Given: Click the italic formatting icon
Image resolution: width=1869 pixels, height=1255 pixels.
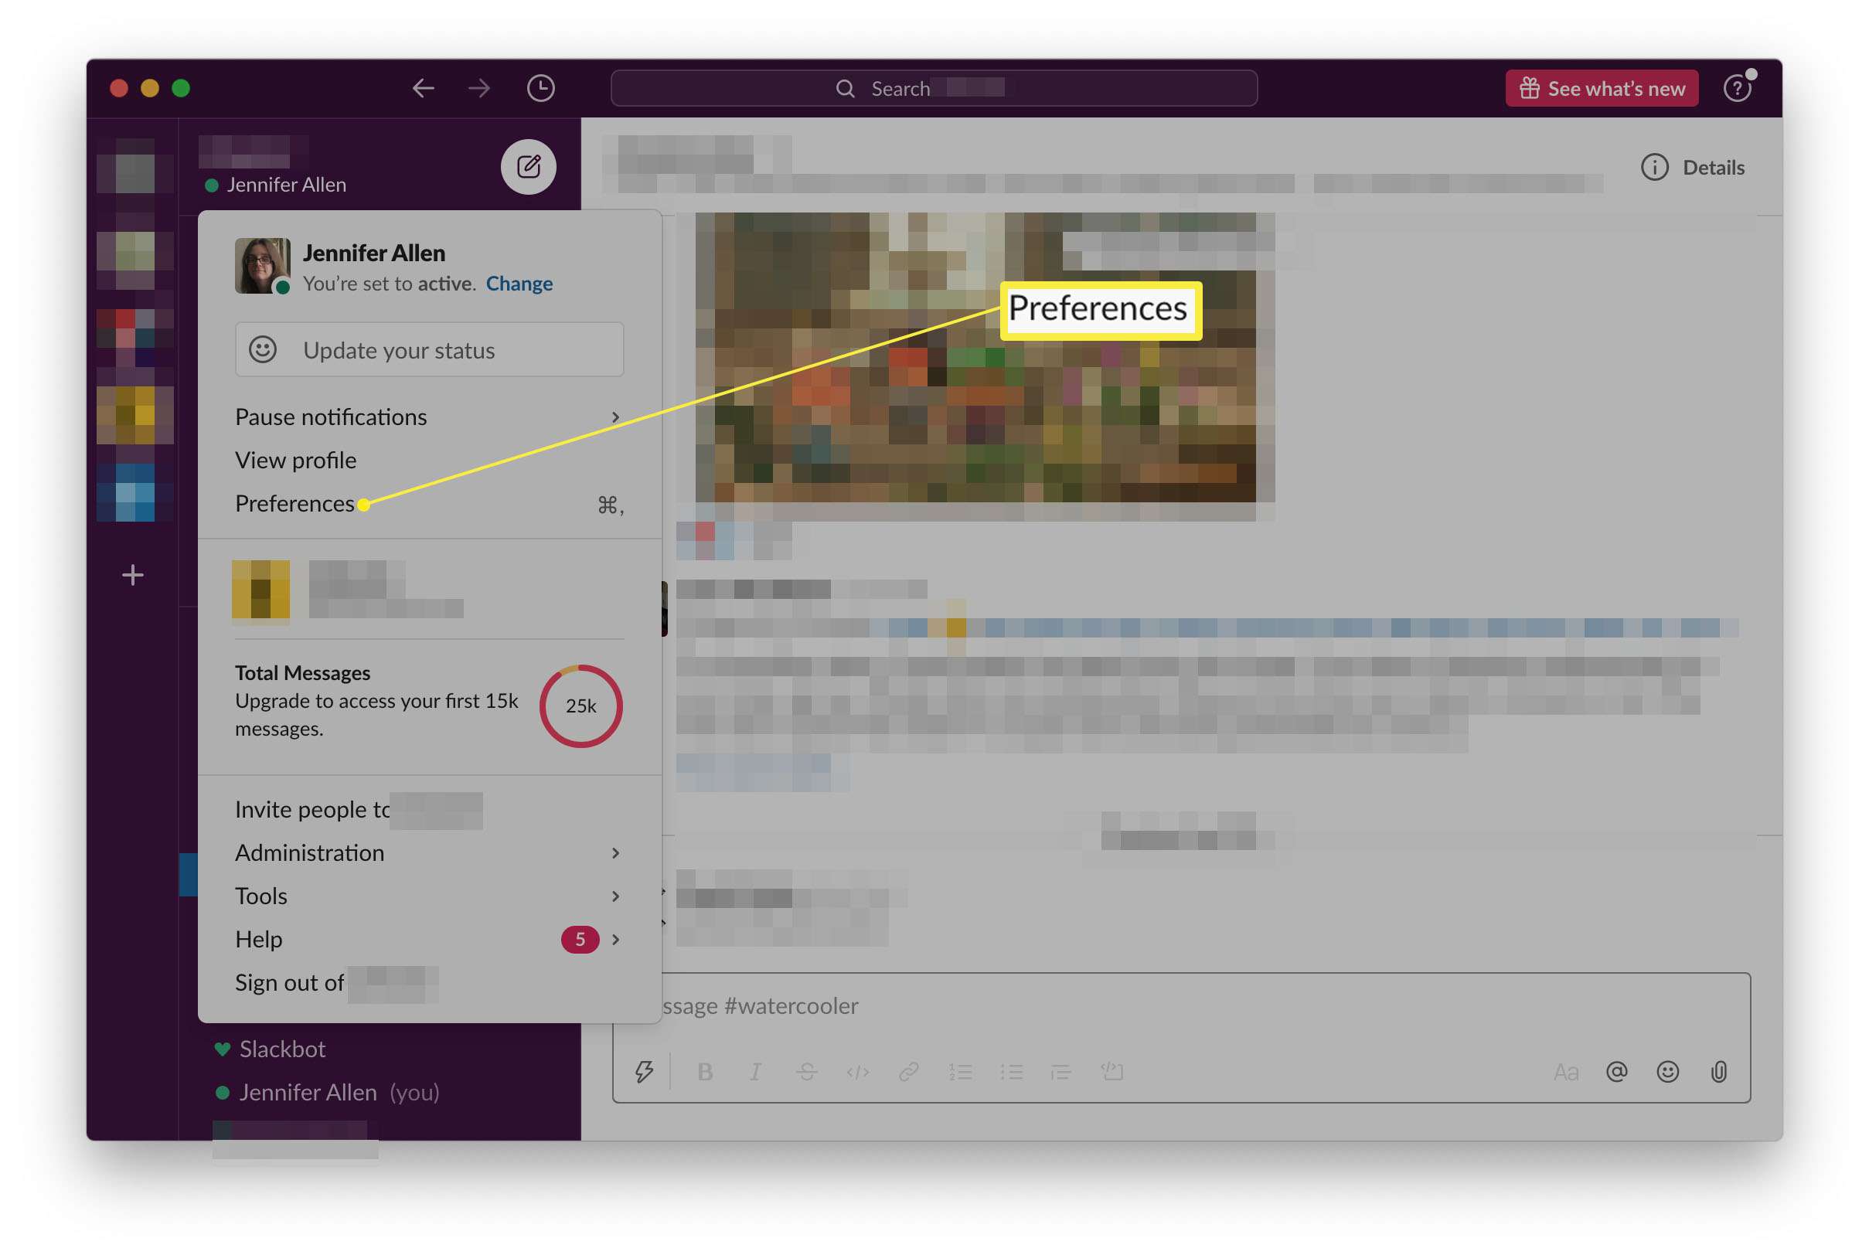Looking at the screenshot, I should 754,1072.
